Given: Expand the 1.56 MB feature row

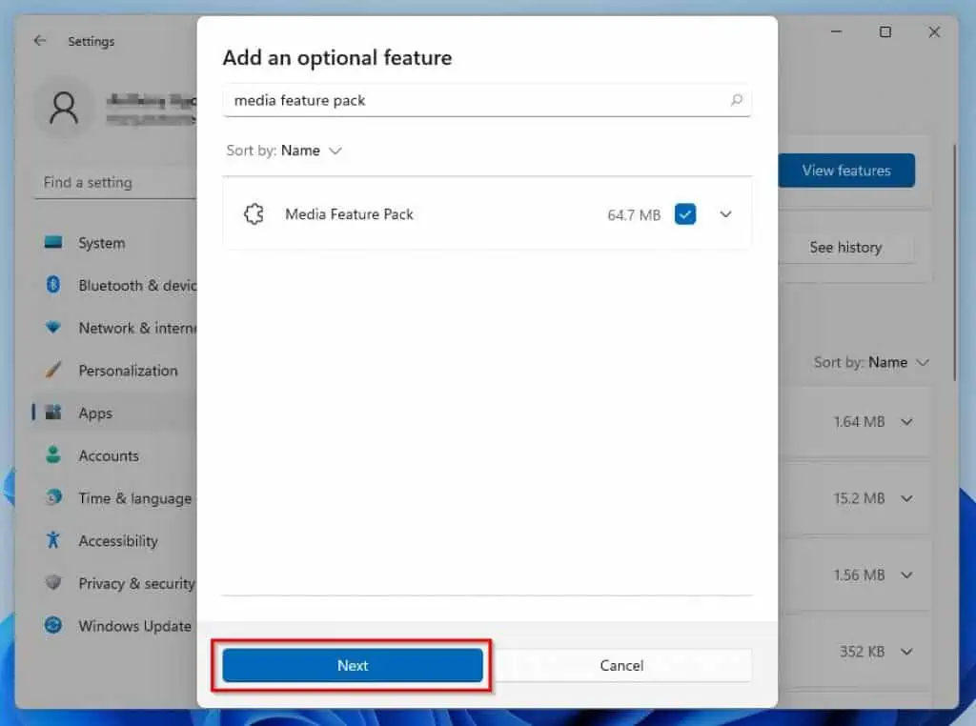Looking at the screenshot, I should (907, 575).
